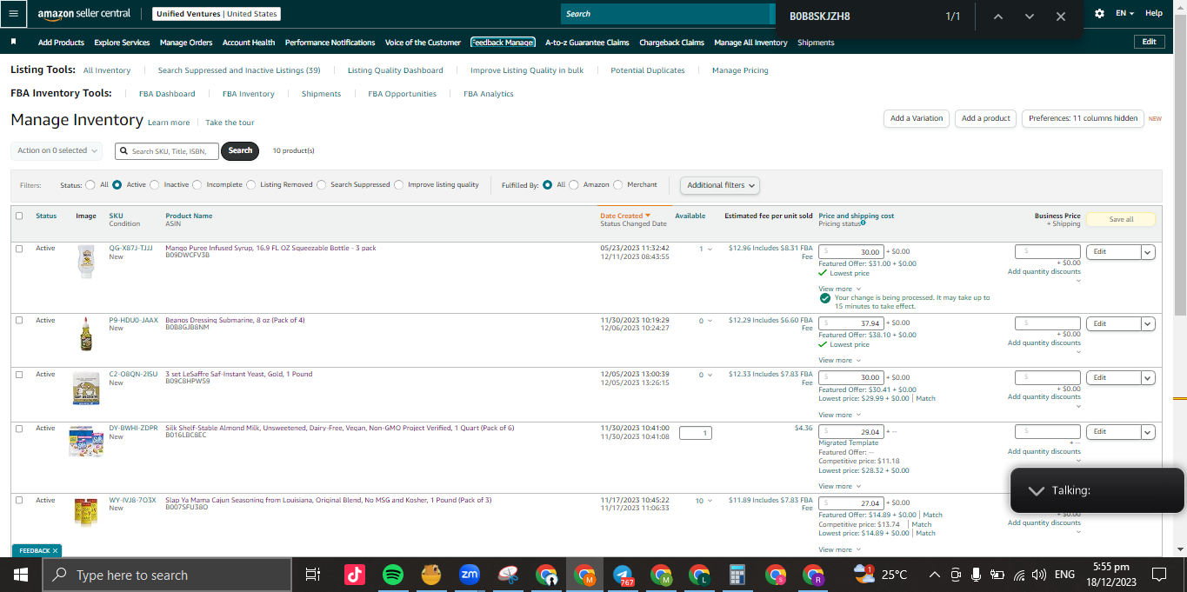Open the settings gear icon
The height and width of the screenshot is (592, 1187).
point(1100,14)
